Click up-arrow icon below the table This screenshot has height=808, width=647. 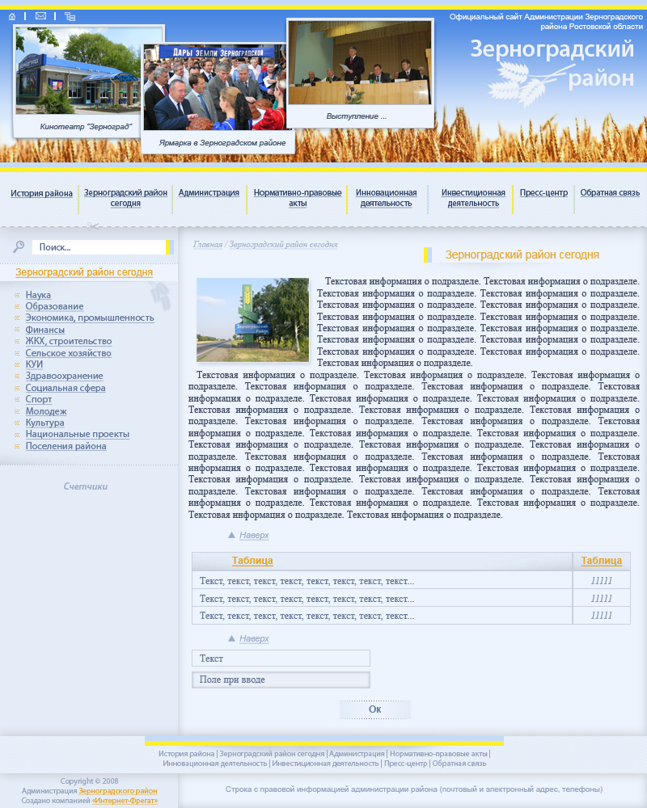231,638
